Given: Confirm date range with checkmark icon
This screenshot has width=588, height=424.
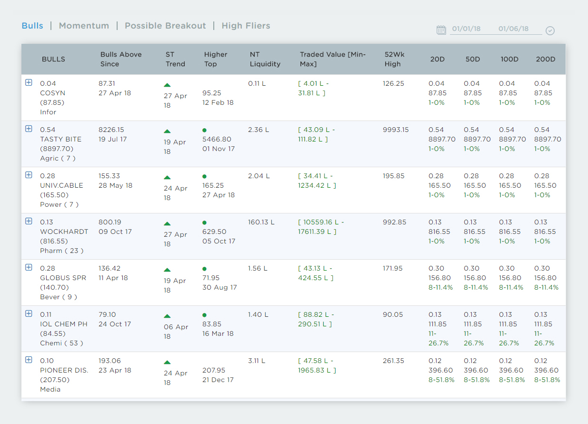Looking at the screenshot, I should [550, 30].
